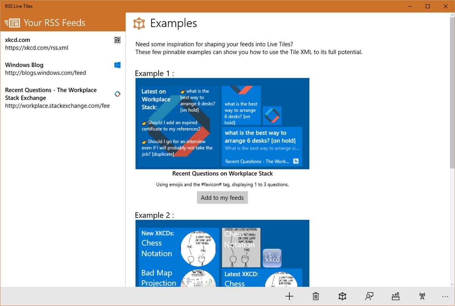Screen dimensions: 455x306
Task: Click the workplace.stackexchange.com feed URL
Action: (x=57, y=106)
